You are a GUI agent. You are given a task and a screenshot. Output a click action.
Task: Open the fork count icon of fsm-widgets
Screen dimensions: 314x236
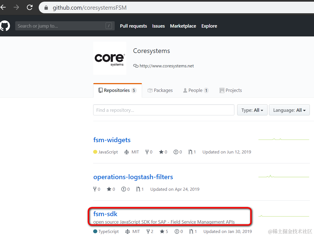pos(147,152)
